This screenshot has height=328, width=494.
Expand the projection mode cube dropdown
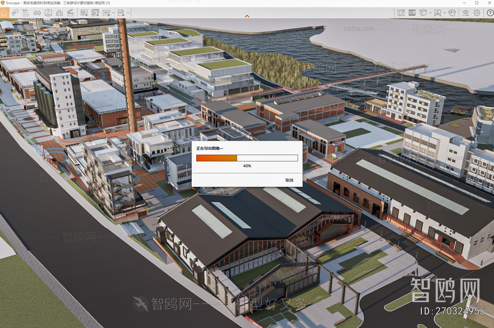click(430, 13)
